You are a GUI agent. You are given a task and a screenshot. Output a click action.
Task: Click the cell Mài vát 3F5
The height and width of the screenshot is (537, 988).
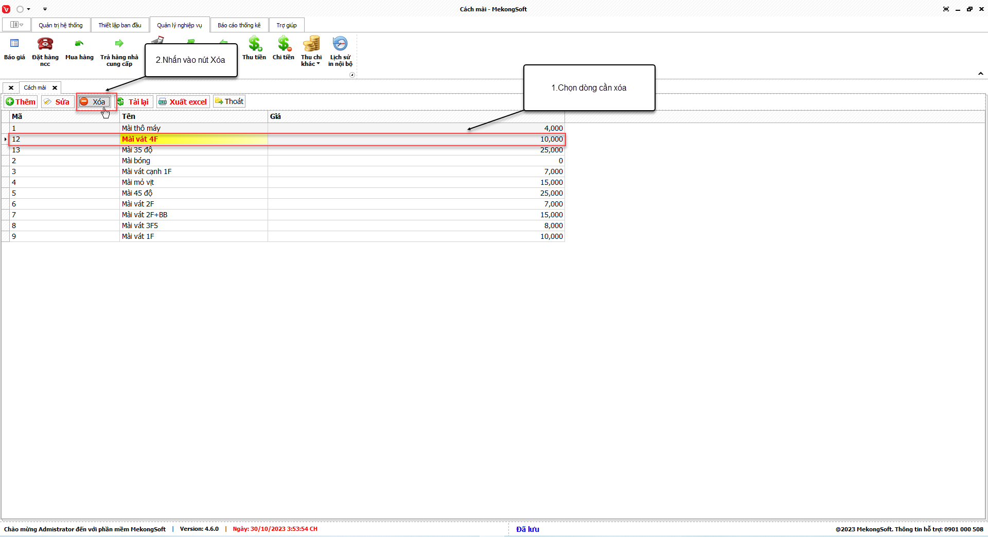tap(194, 226)
